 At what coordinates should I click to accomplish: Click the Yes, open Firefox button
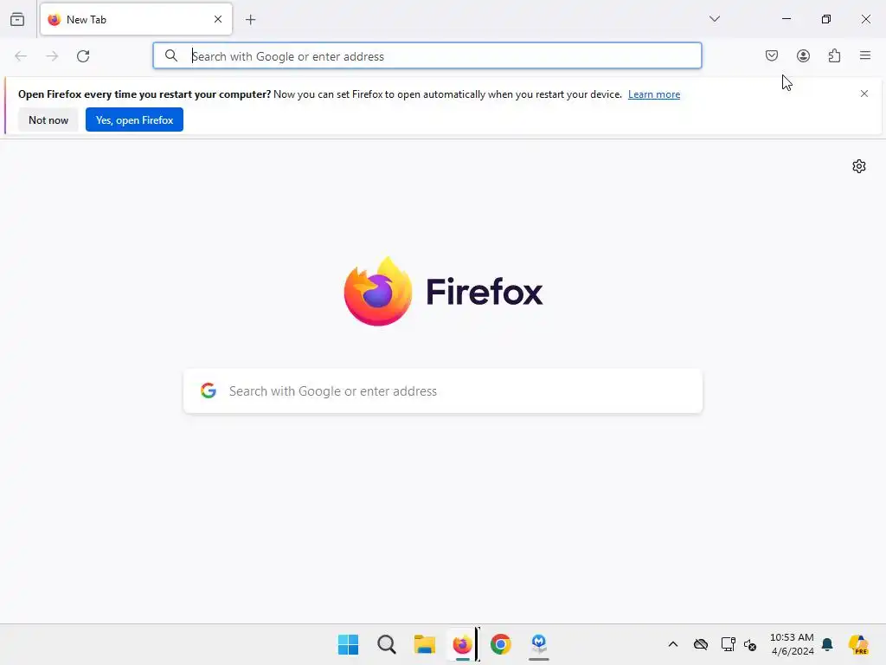[134, 119]
